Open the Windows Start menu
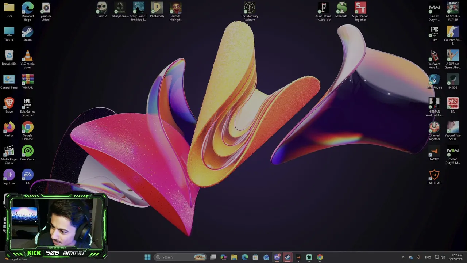 pyautogui.click(x=147, y=257)
